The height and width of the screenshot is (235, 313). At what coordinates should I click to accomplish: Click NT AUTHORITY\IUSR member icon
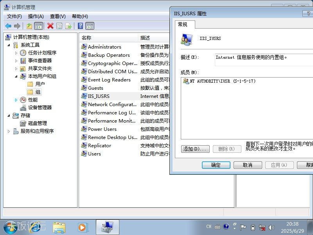(186, 81)
